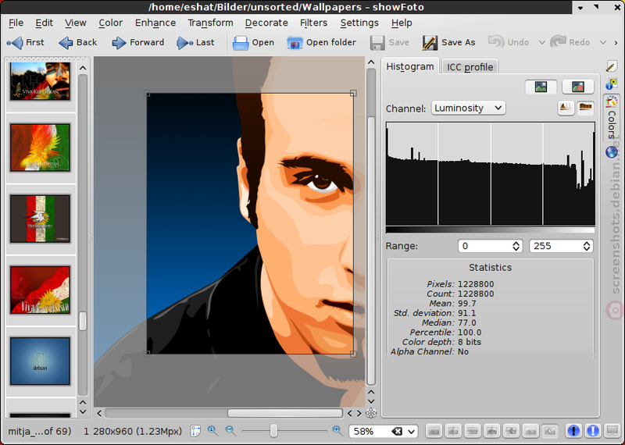Click the zoom out magnifier icon
This screenshot has width=625, height=445.
pos(230,430)
